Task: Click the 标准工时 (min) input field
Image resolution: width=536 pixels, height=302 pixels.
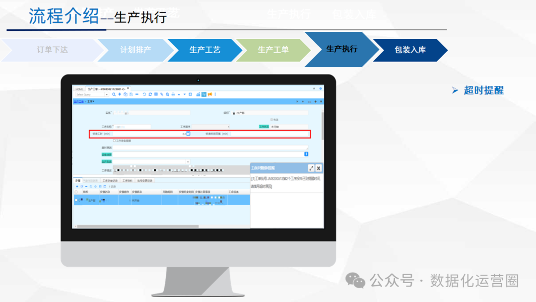Action: 149,134
